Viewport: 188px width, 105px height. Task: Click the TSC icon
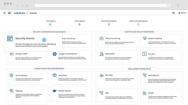[101, 93]
